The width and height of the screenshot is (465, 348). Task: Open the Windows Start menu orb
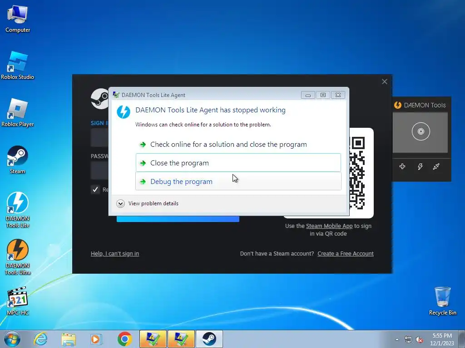click(12, 339)
